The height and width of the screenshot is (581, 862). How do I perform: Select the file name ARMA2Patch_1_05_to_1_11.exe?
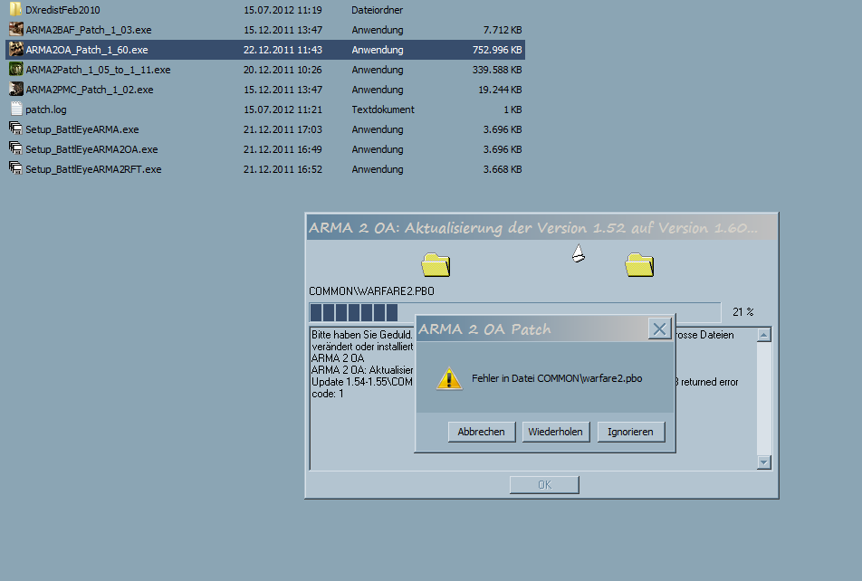tap(98, 70)
